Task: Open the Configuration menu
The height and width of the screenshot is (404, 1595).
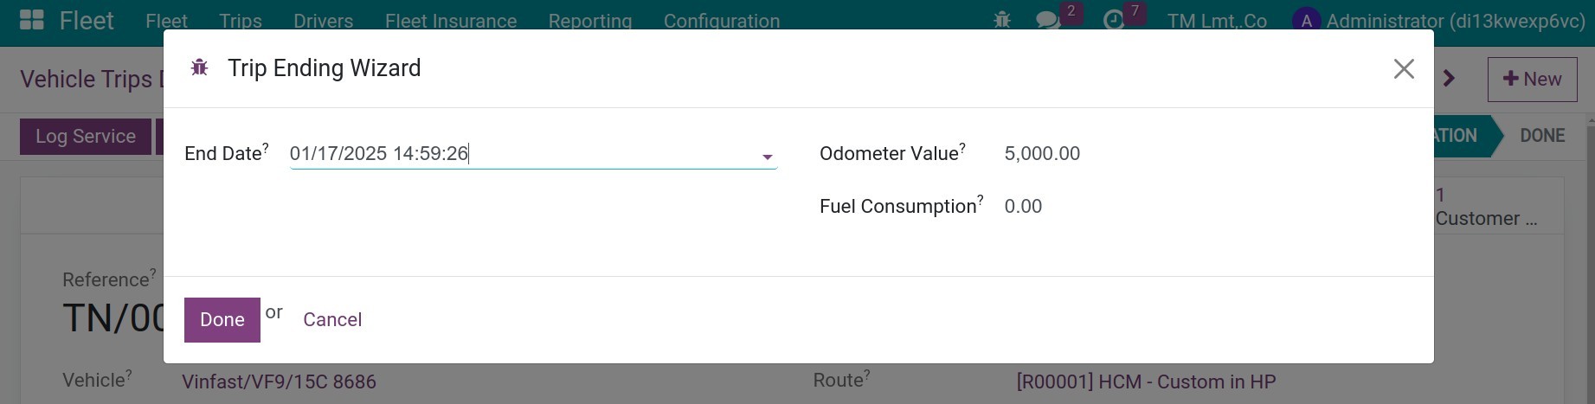Action: [721, 21]
